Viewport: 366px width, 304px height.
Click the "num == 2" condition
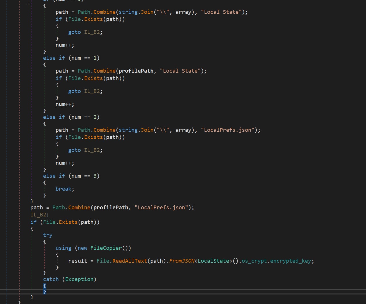84,117
